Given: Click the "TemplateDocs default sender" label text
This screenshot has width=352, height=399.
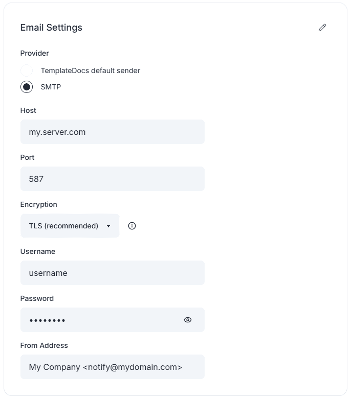Looking at the screenshot, I should point(91,71).
